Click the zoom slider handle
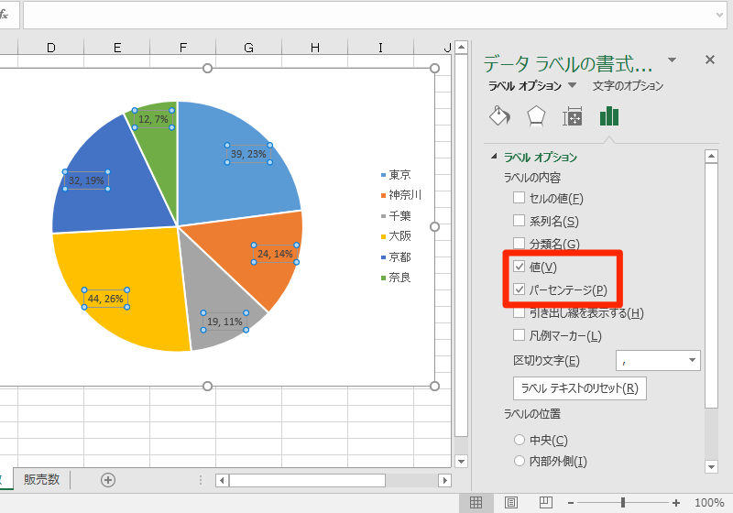Image resolution: width=733 pixels, height=513 pixels. [623, 503]
